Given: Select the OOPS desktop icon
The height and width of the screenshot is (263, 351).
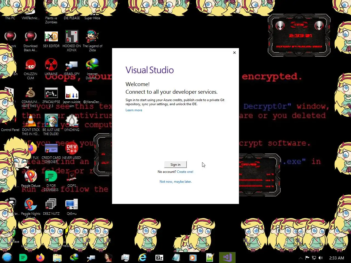Looking at the screenshot, I should (x=72, y=179).
